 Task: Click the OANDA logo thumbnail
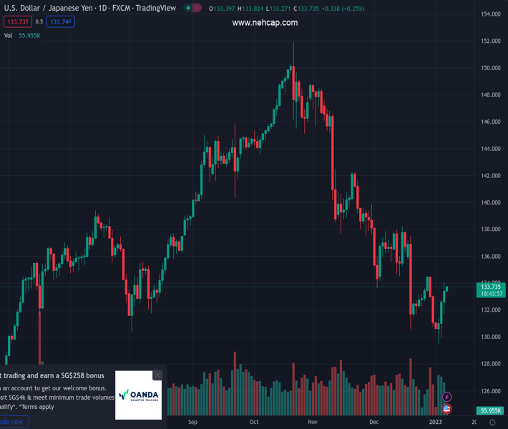[x=139, y=395]
